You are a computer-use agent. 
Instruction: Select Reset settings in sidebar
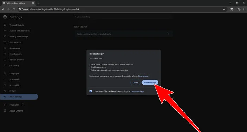(19, 97)
